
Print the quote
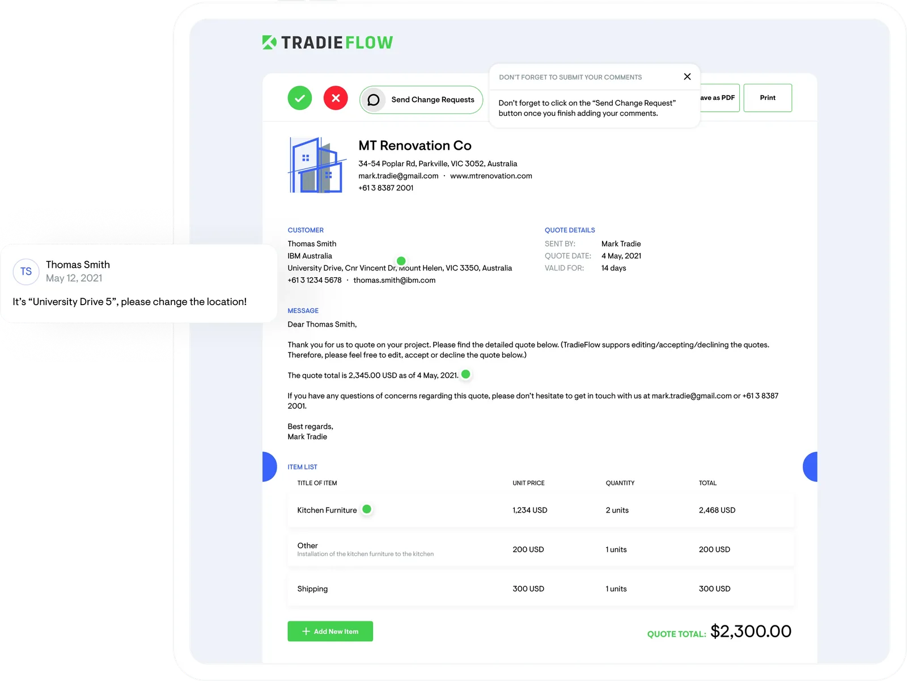tap(768, 98)
